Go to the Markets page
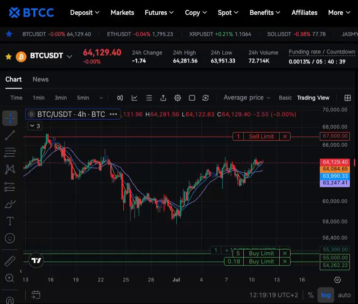The image size is (358, 304). tap(122, 13)
